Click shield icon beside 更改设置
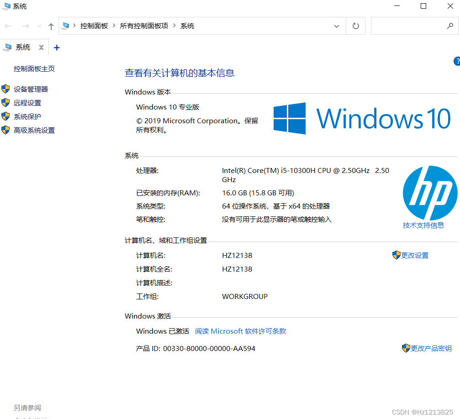Image resolution: width=460 pixels, height=419 pixels. 397,255
